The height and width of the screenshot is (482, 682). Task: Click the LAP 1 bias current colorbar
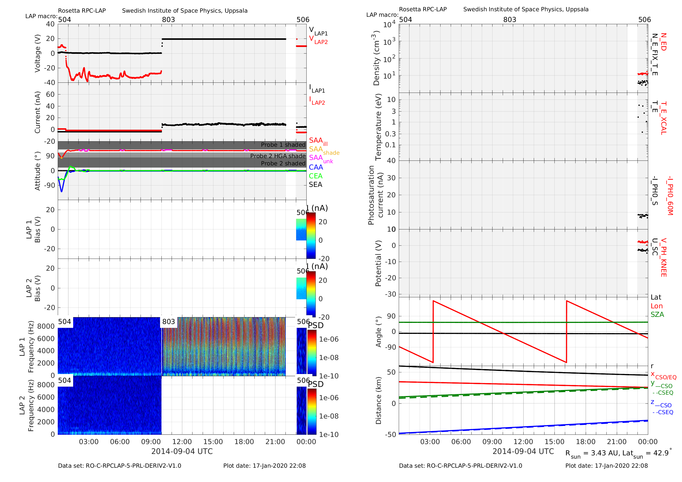coord(311,235)
